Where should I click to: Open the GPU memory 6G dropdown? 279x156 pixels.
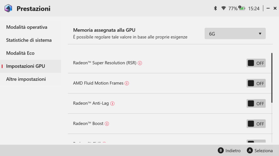(x=235, y=34)
